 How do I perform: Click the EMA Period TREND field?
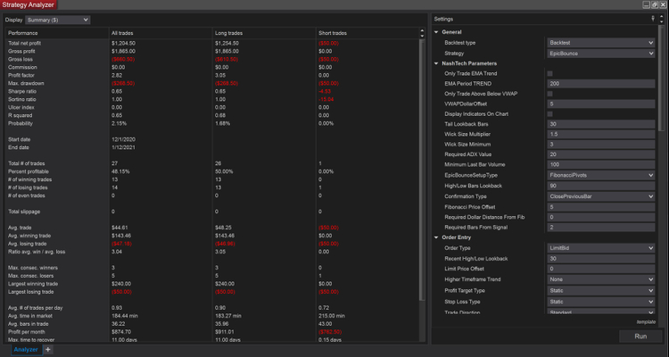pos(600,83)
